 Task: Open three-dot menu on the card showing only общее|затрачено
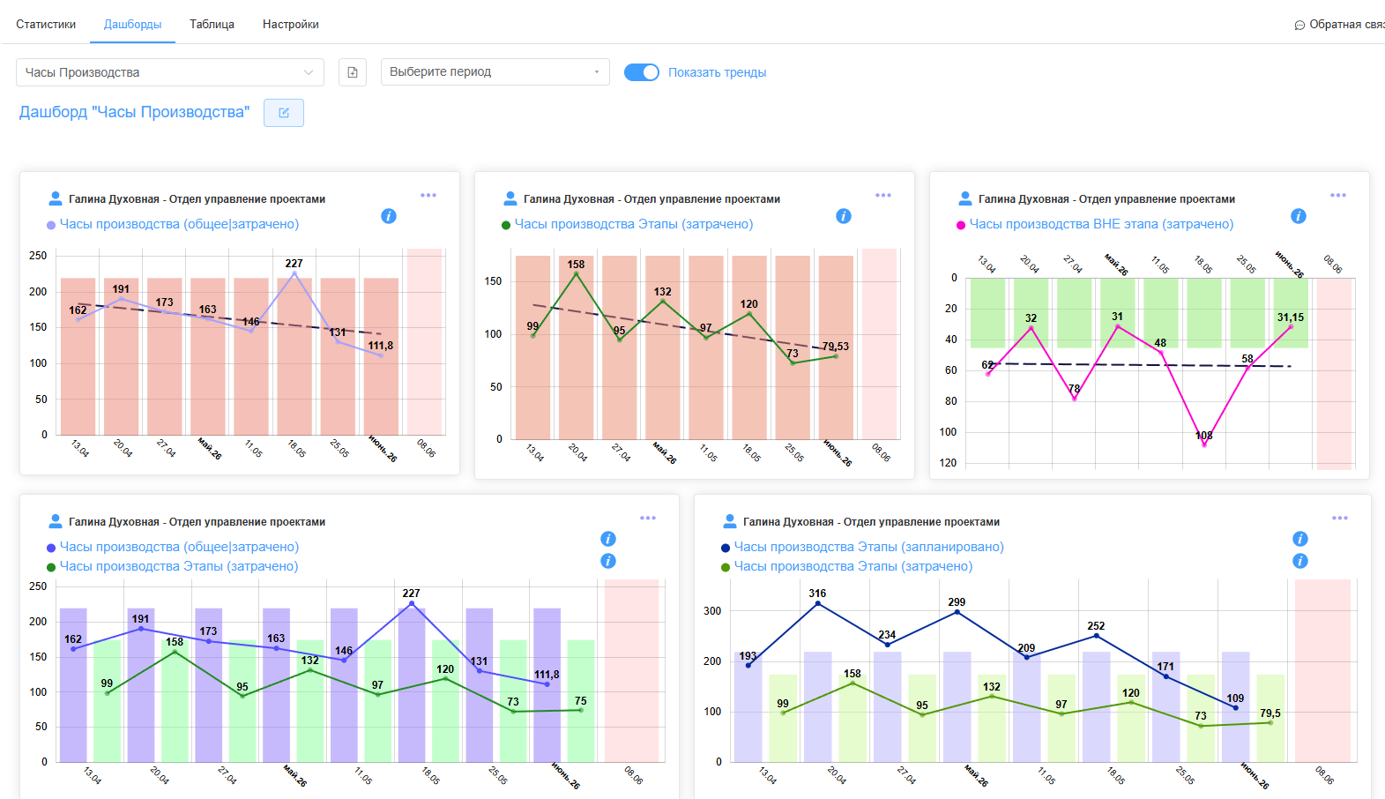point(428,195)
